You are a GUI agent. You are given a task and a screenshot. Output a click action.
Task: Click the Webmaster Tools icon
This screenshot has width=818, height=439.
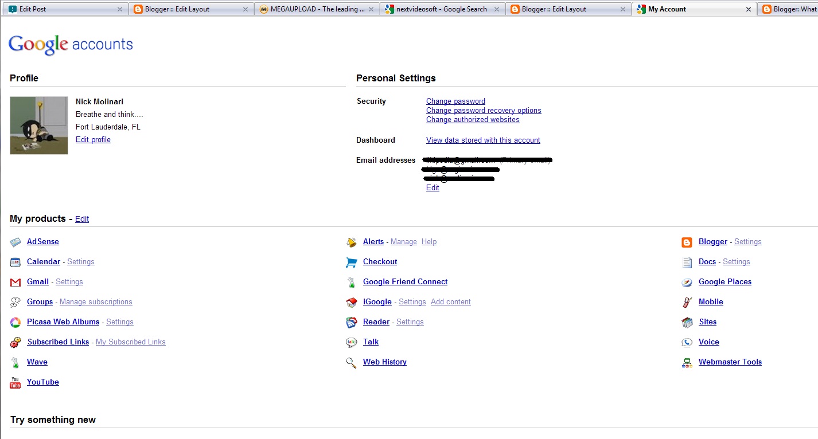coord(687,362)
